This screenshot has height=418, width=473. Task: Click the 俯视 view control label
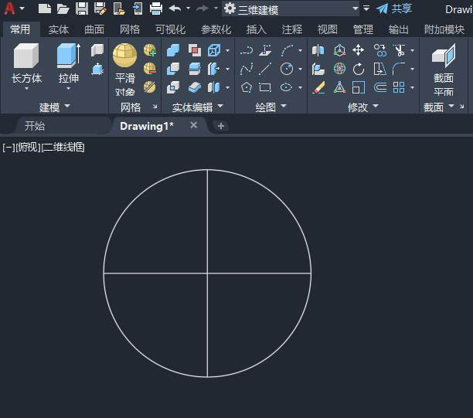28,147
